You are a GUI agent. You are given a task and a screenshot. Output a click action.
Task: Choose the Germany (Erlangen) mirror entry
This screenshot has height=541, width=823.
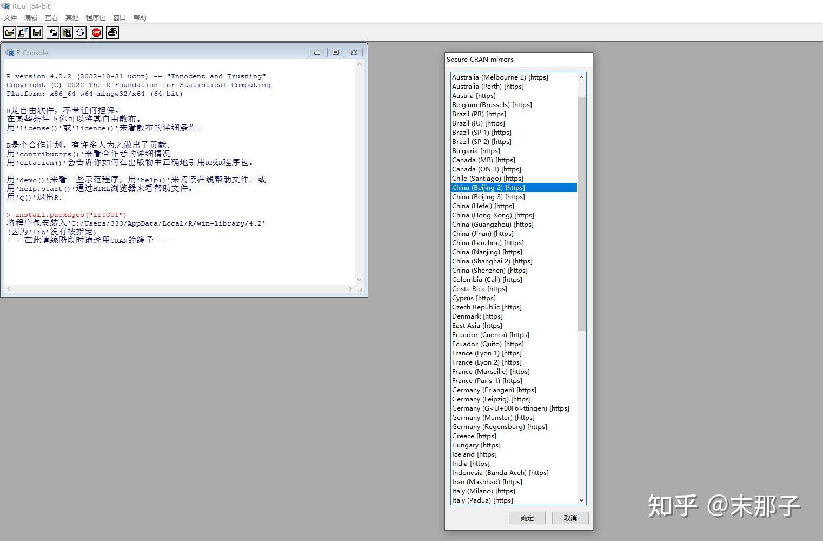[x=494, y=390]
